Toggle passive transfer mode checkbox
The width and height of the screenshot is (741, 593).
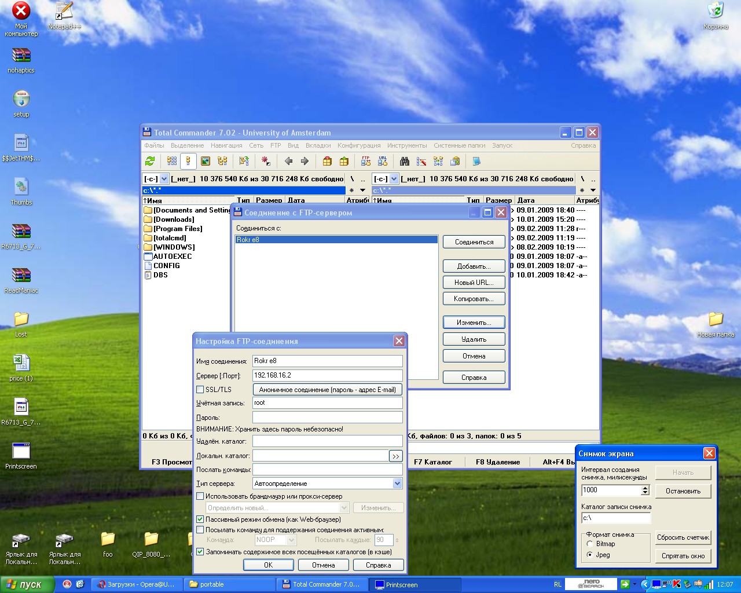click(200, 519)
